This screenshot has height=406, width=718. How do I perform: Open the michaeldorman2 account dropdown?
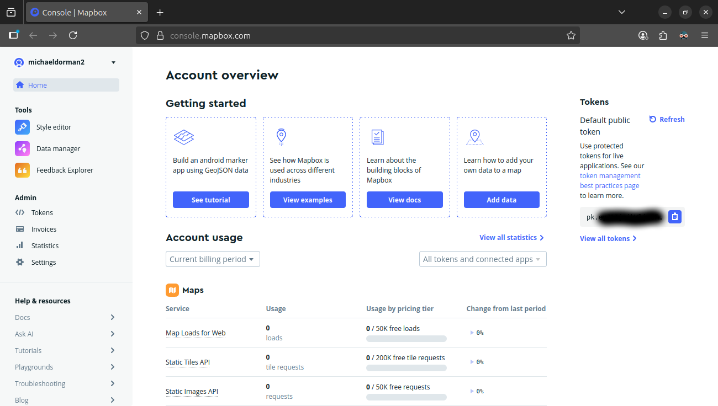(113, 62)
